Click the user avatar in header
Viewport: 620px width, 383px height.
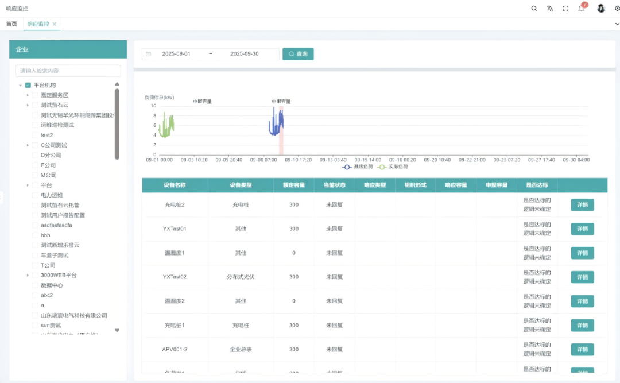pos(601,9)
